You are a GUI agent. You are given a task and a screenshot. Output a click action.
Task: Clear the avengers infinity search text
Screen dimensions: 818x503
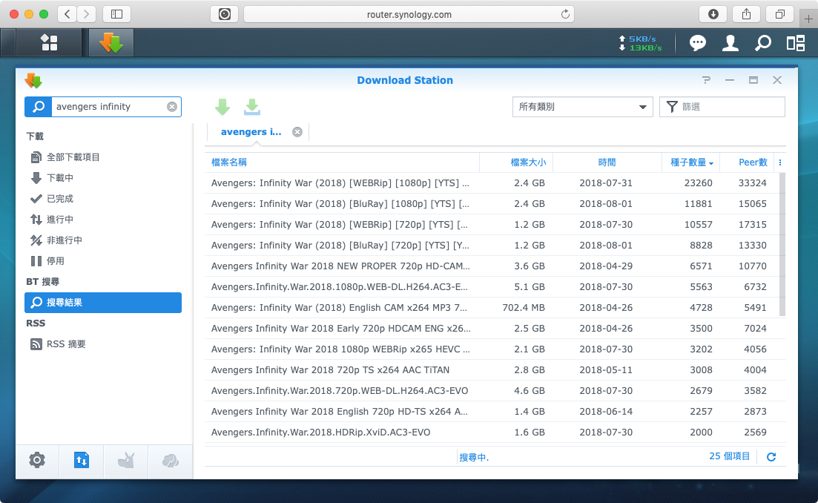click(x=171, y=106)
